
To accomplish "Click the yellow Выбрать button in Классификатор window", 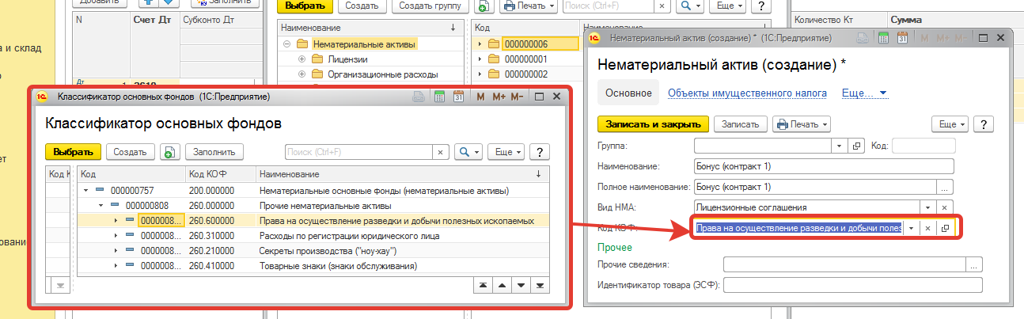I will (74, 152).
